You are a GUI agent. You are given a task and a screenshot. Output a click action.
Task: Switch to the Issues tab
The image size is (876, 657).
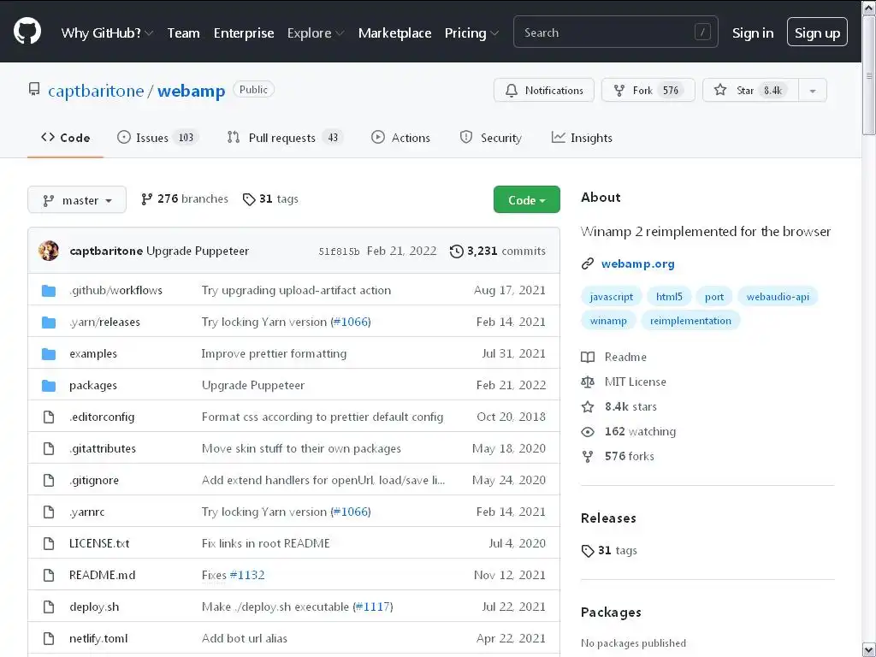point(158,138)
